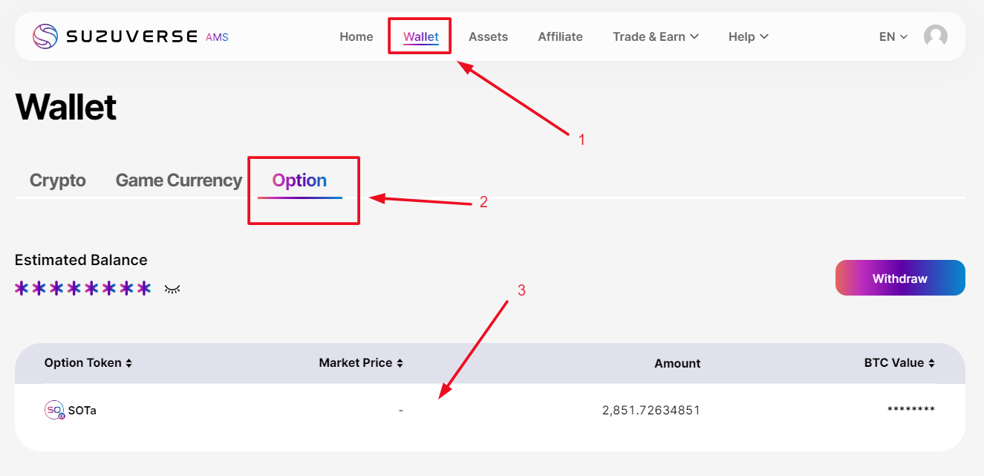
Task: Expand the Help dropdown menu
Action: [x=748, y=36]
